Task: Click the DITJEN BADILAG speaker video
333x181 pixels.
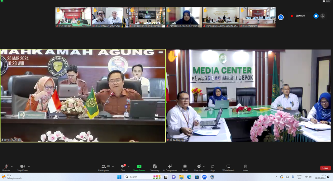Action: (x=83, y=96)
